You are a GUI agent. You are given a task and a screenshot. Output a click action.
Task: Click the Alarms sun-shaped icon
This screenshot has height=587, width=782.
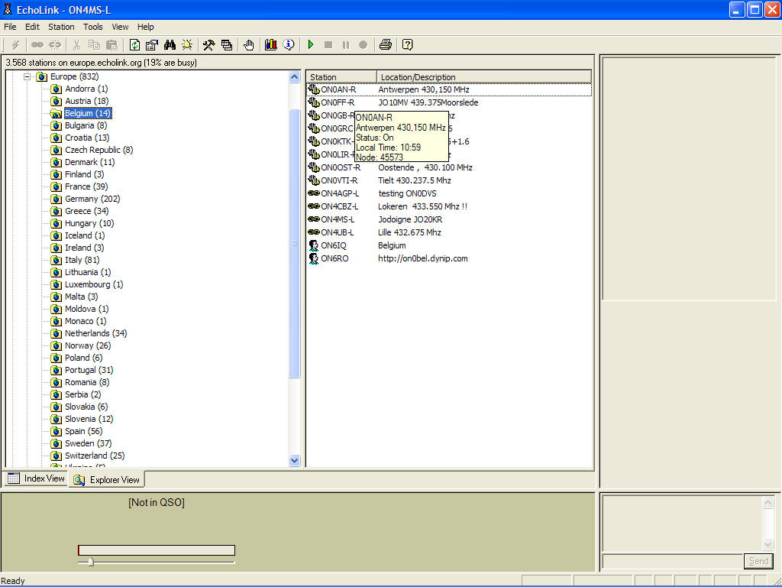[187, 45]
